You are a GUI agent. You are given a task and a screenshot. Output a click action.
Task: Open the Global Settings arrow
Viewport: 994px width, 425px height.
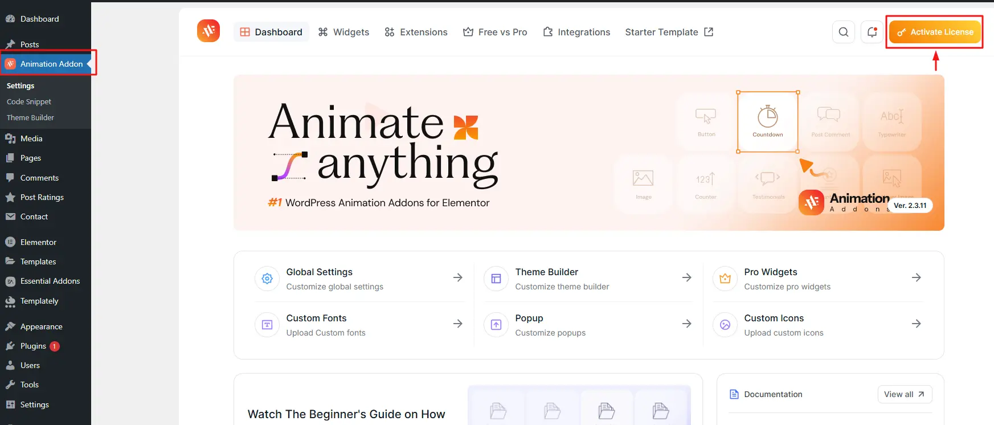[x=458, y=277]
